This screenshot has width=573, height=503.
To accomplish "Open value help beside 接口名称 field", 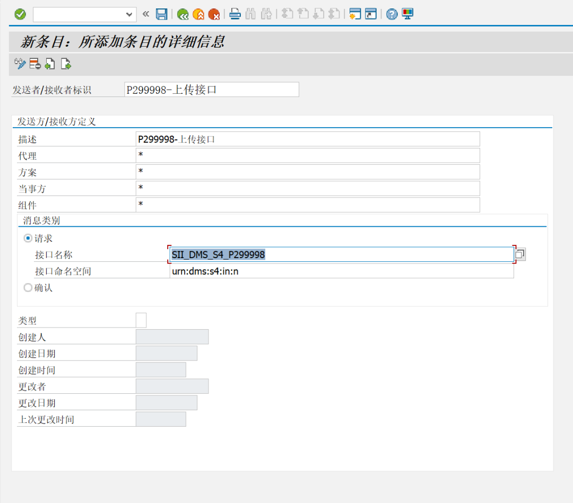I will 520,254.
